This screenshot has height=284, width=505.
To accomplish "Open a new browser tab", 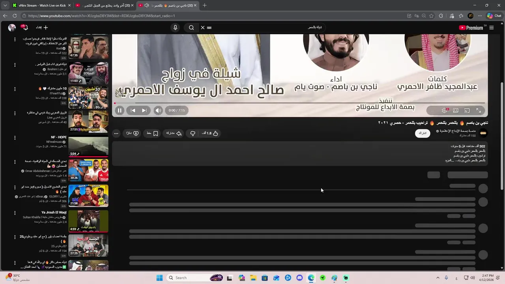I will (x=204, y=6).
